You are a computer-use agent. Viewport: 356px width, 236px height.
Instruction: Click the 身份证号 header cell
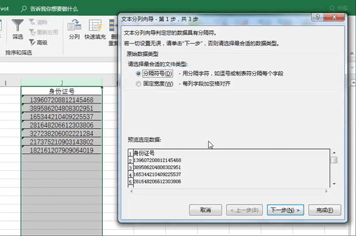[61, 91]
